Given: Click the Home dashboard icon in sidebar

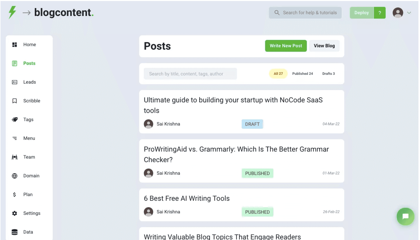Looking at the screenshot, I should pos(15,45).
